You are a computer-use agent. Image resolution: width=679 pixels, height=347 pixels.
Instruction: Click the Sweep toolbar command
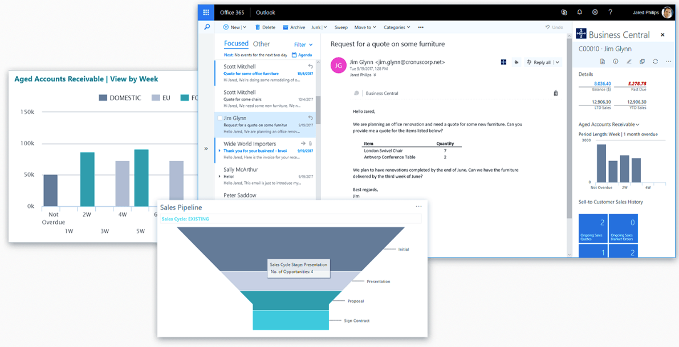(x=341, y=27)
